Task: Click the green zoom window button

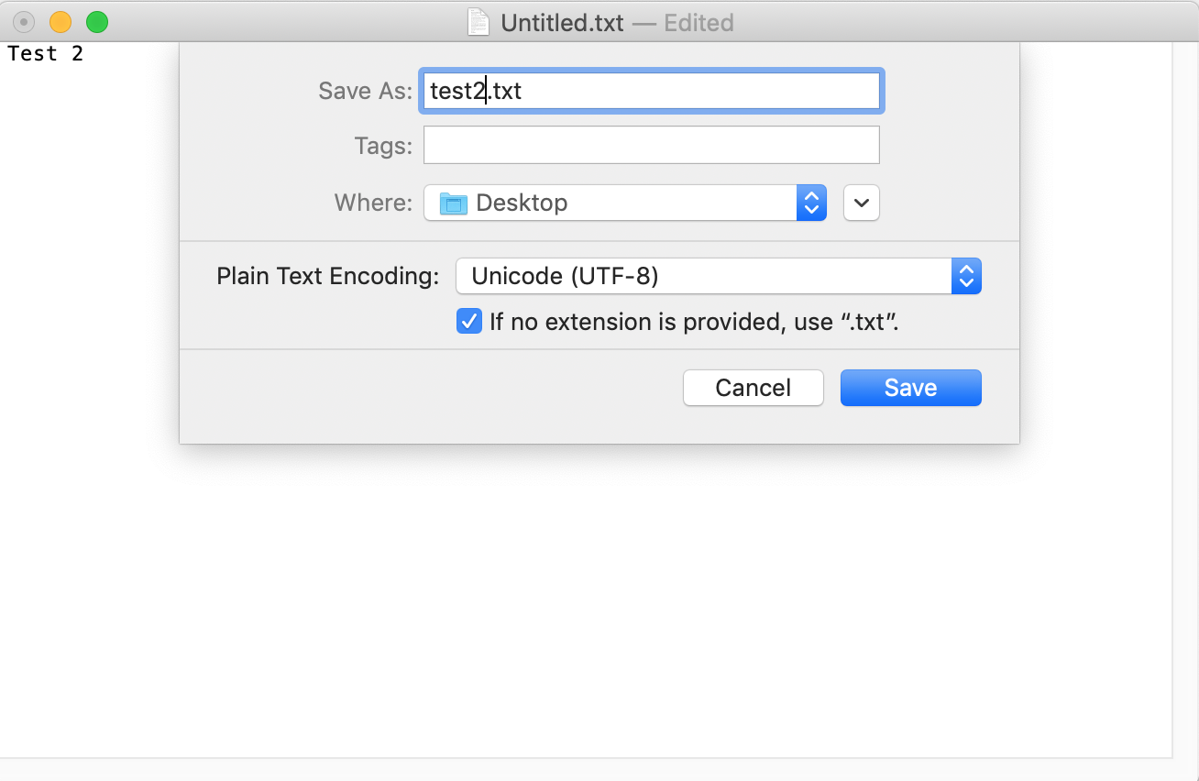Action: pyautogui.click(x=96, y=22)
